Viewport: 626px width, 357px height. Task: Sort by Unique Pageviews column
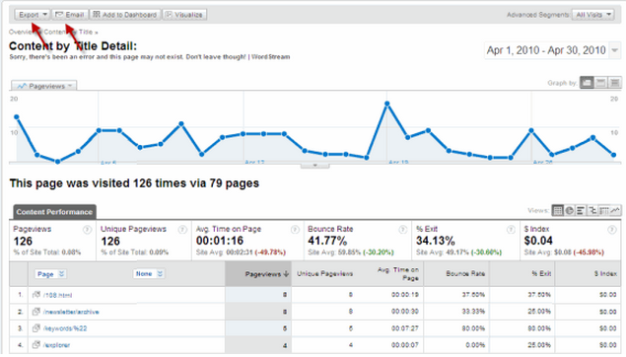[324, 274]
